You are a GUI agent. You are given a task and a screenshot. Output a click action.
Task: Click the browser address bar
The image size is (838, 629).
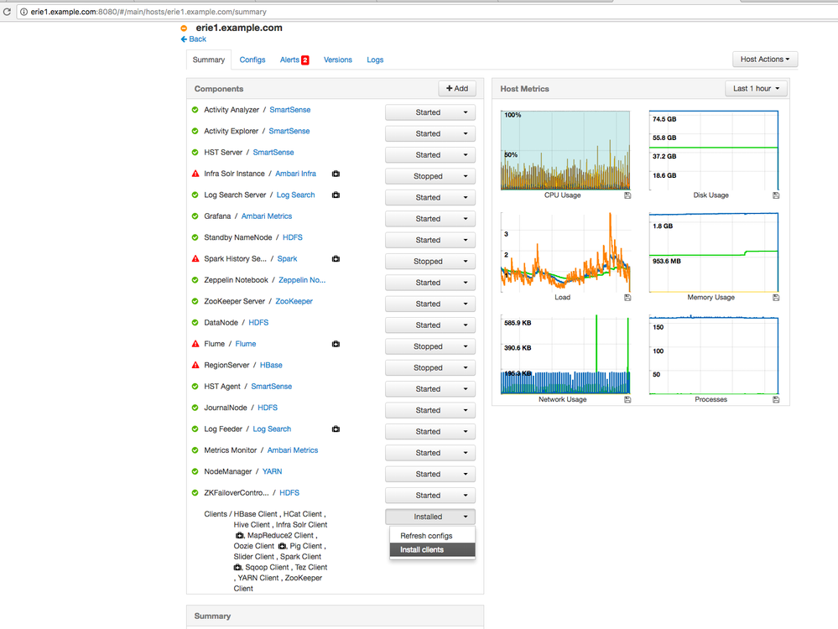168,12
